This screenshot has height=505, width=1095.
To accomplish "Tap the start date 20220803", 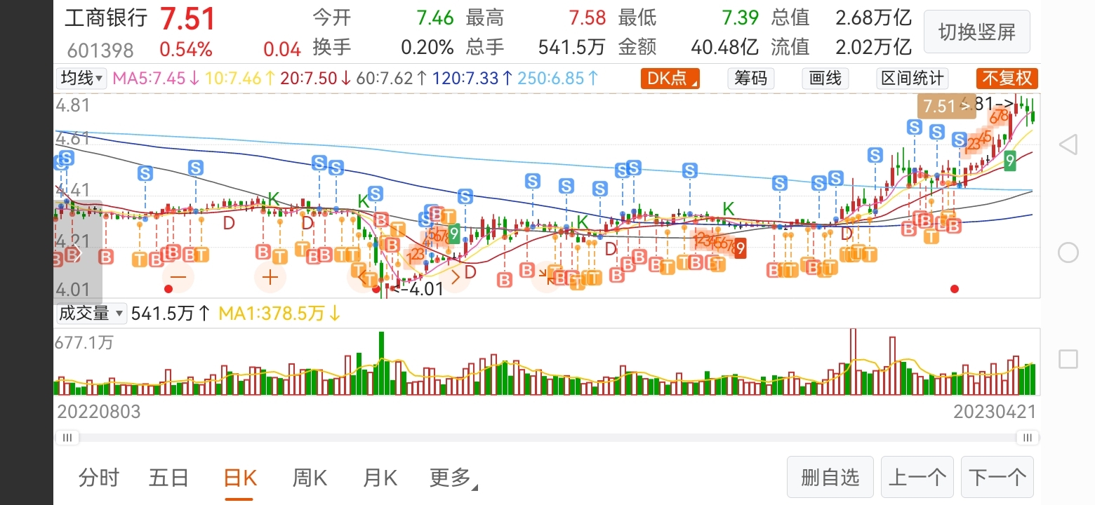I will (x=98, y=412).
